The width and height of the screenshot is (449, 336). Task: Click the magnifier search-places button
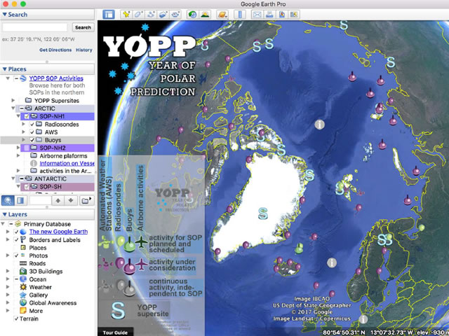pyautogui.click(x=8, y=201)
